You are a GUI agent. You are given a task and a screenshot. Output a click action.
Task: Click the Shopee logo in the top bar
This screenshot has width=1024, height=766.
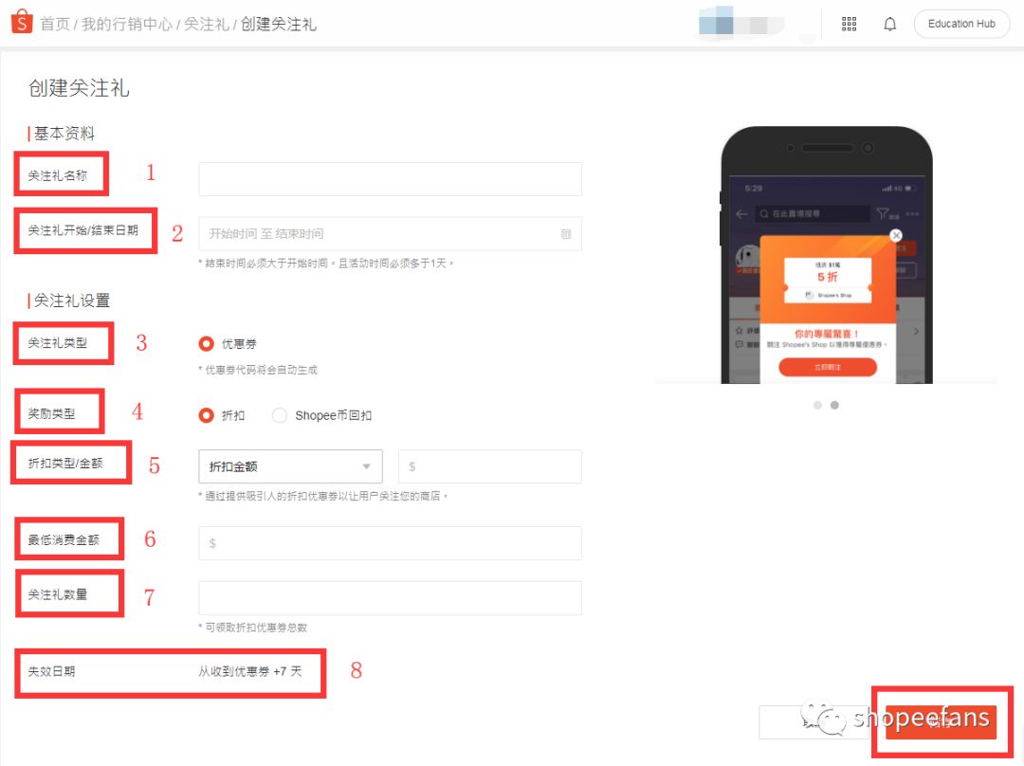point(22,23)
